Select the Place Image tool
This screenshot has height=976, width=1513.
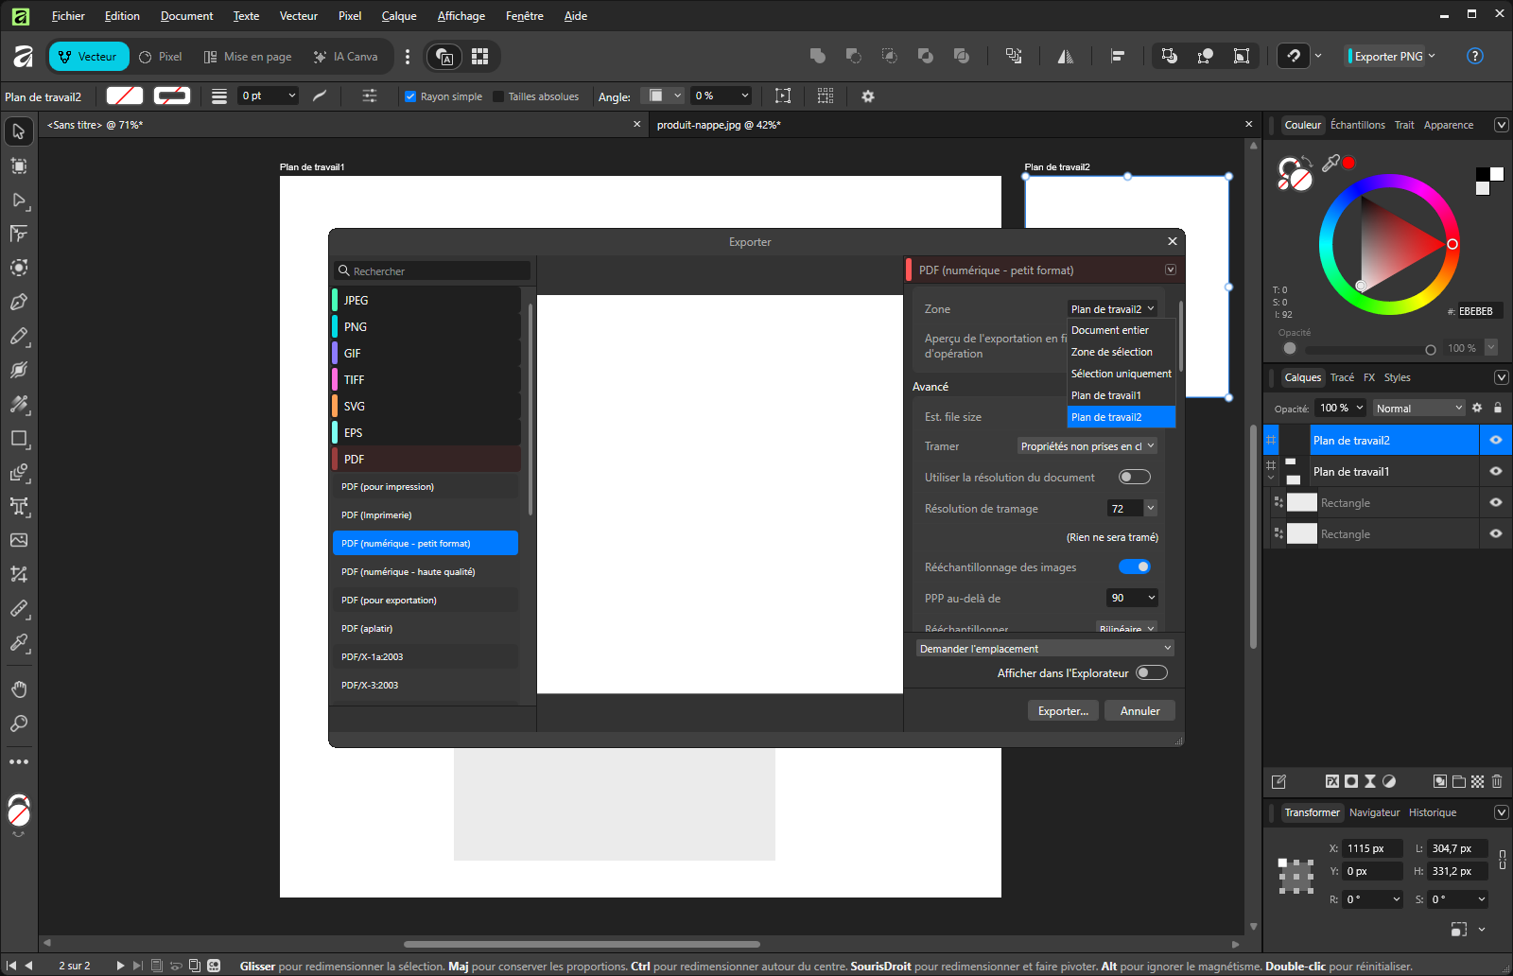[19, 540]
